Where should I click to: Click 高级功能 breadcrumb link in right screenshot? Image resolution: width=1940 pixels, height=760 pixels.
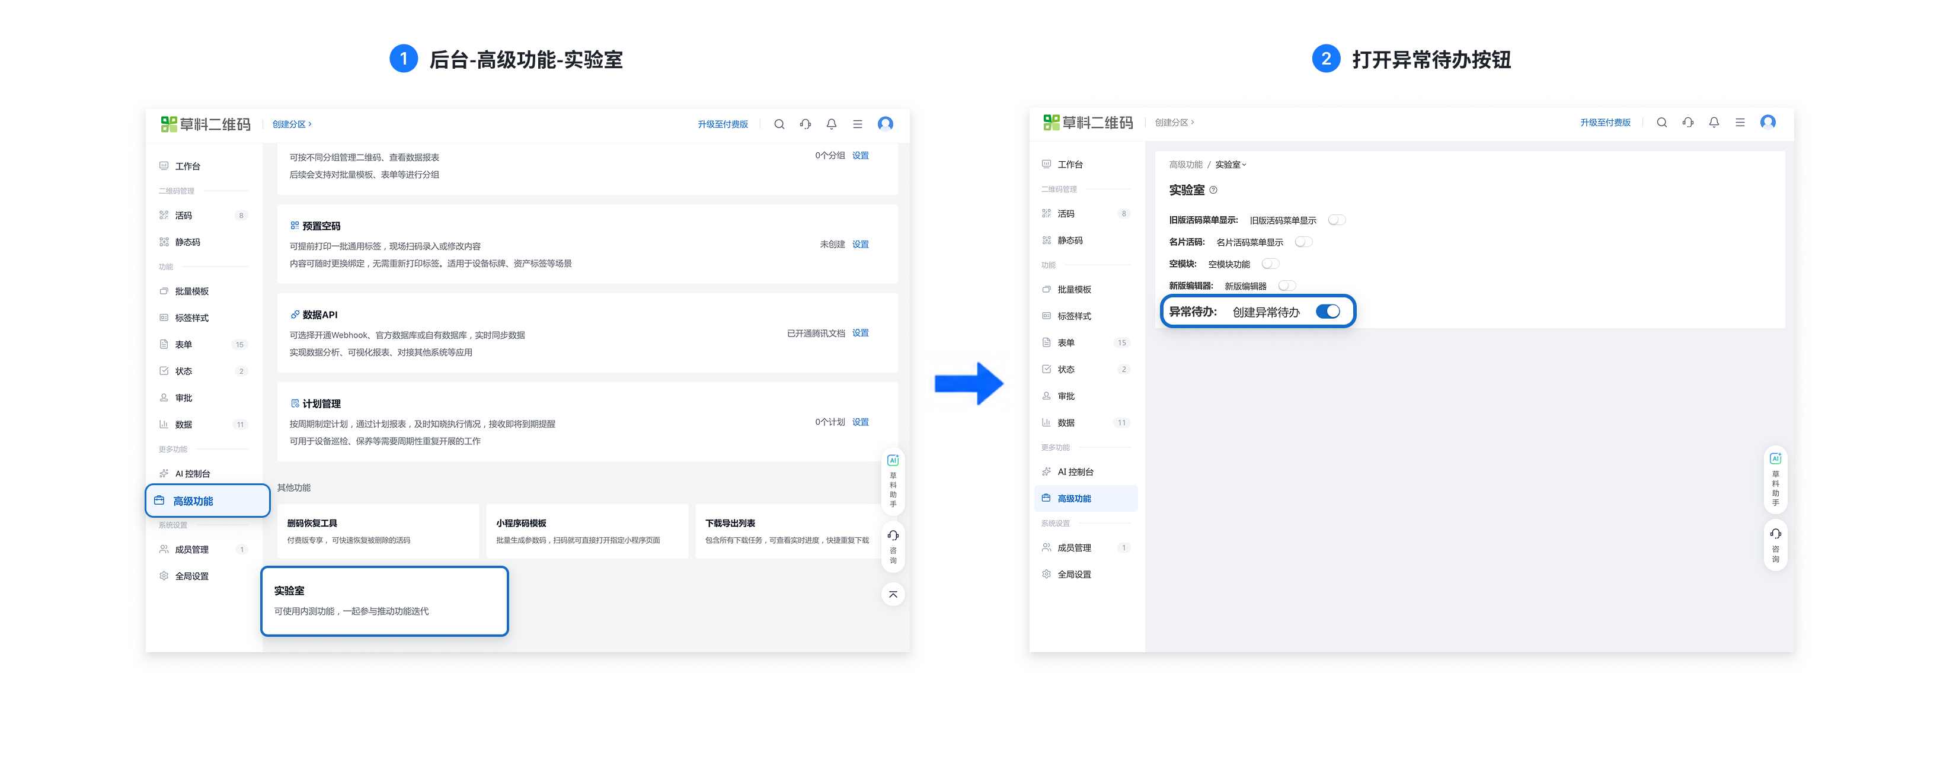(1185, 165)
